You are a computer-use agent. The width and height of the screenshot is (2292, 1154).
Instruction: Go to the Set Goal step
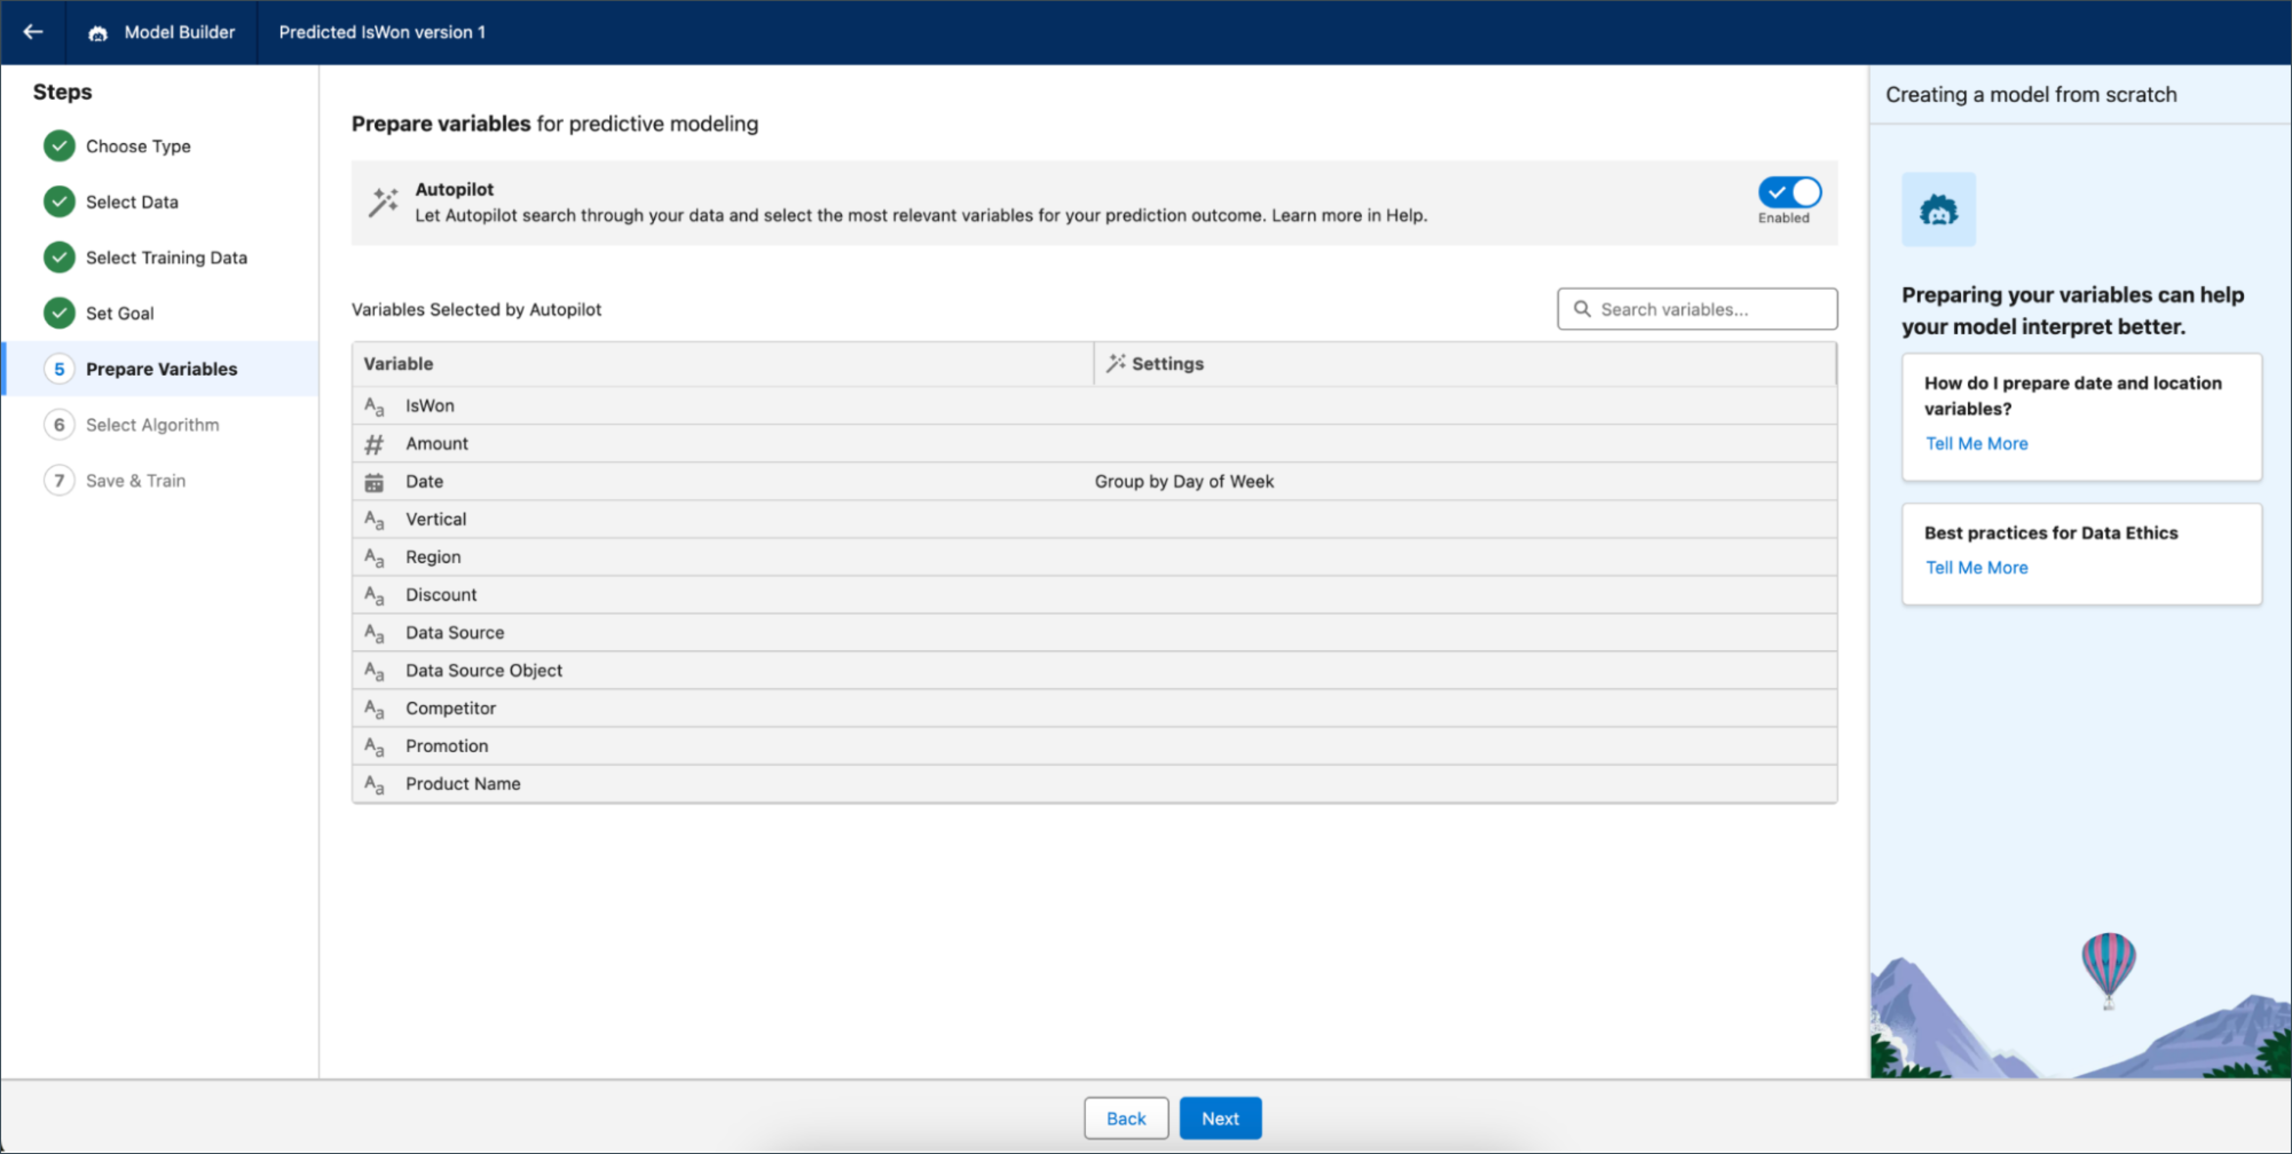click(120, 313)
